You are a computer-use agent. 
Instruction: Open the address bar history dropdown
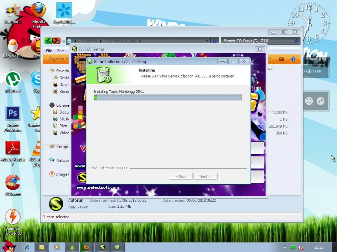(207, 41)
